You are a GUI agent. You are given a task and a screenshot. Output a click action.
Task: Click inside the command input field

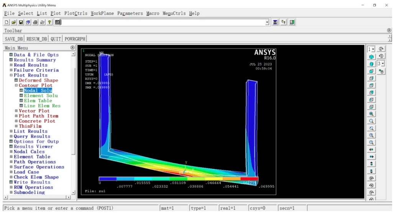(163, 22)
